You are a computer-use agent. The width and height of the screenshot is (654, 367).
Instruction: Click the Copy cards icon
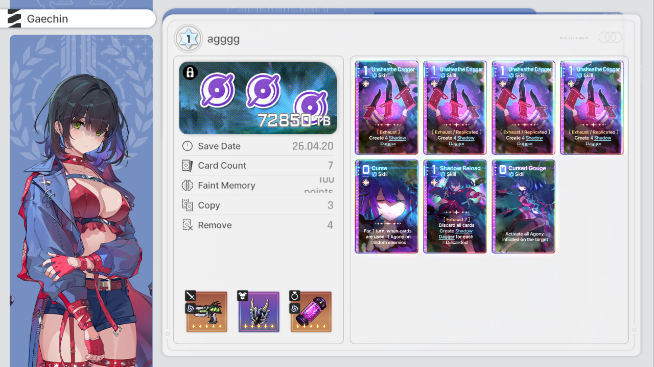[188, 205]
